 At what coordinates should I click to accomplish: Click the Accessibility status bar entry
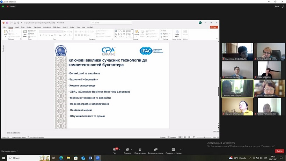click(36, 137)
